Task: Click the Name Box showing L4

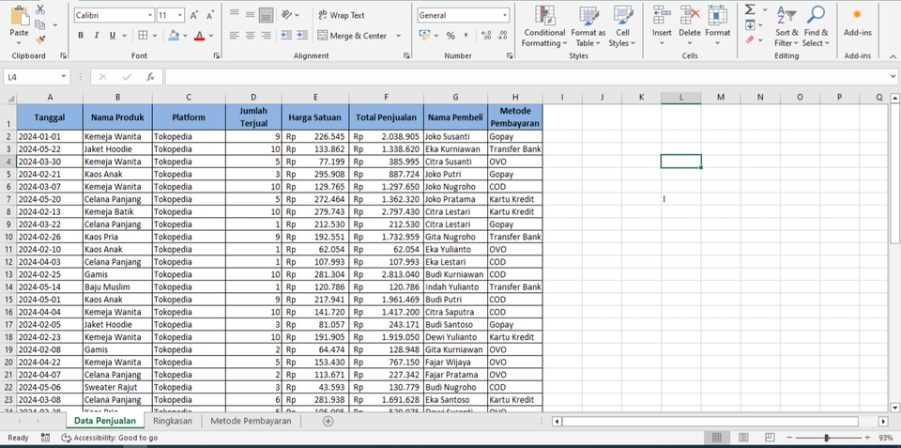Action: click(x=37, y=76)
